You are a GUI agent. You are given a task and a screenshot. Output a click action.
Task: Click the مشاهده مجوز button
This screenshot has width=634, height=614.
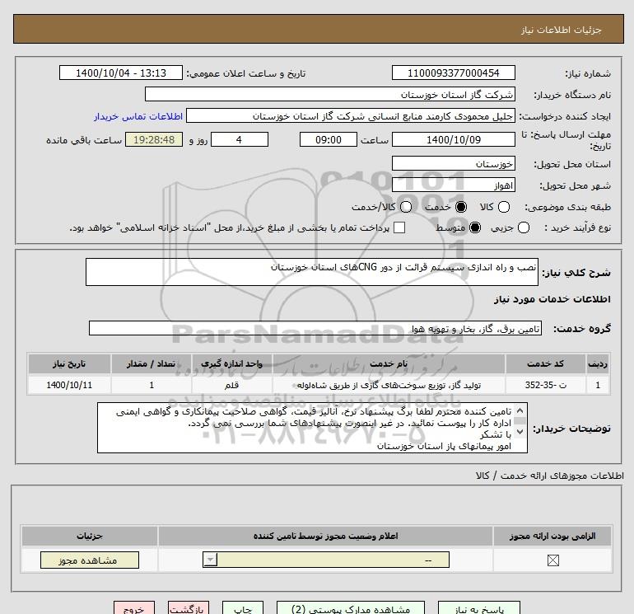90,560
